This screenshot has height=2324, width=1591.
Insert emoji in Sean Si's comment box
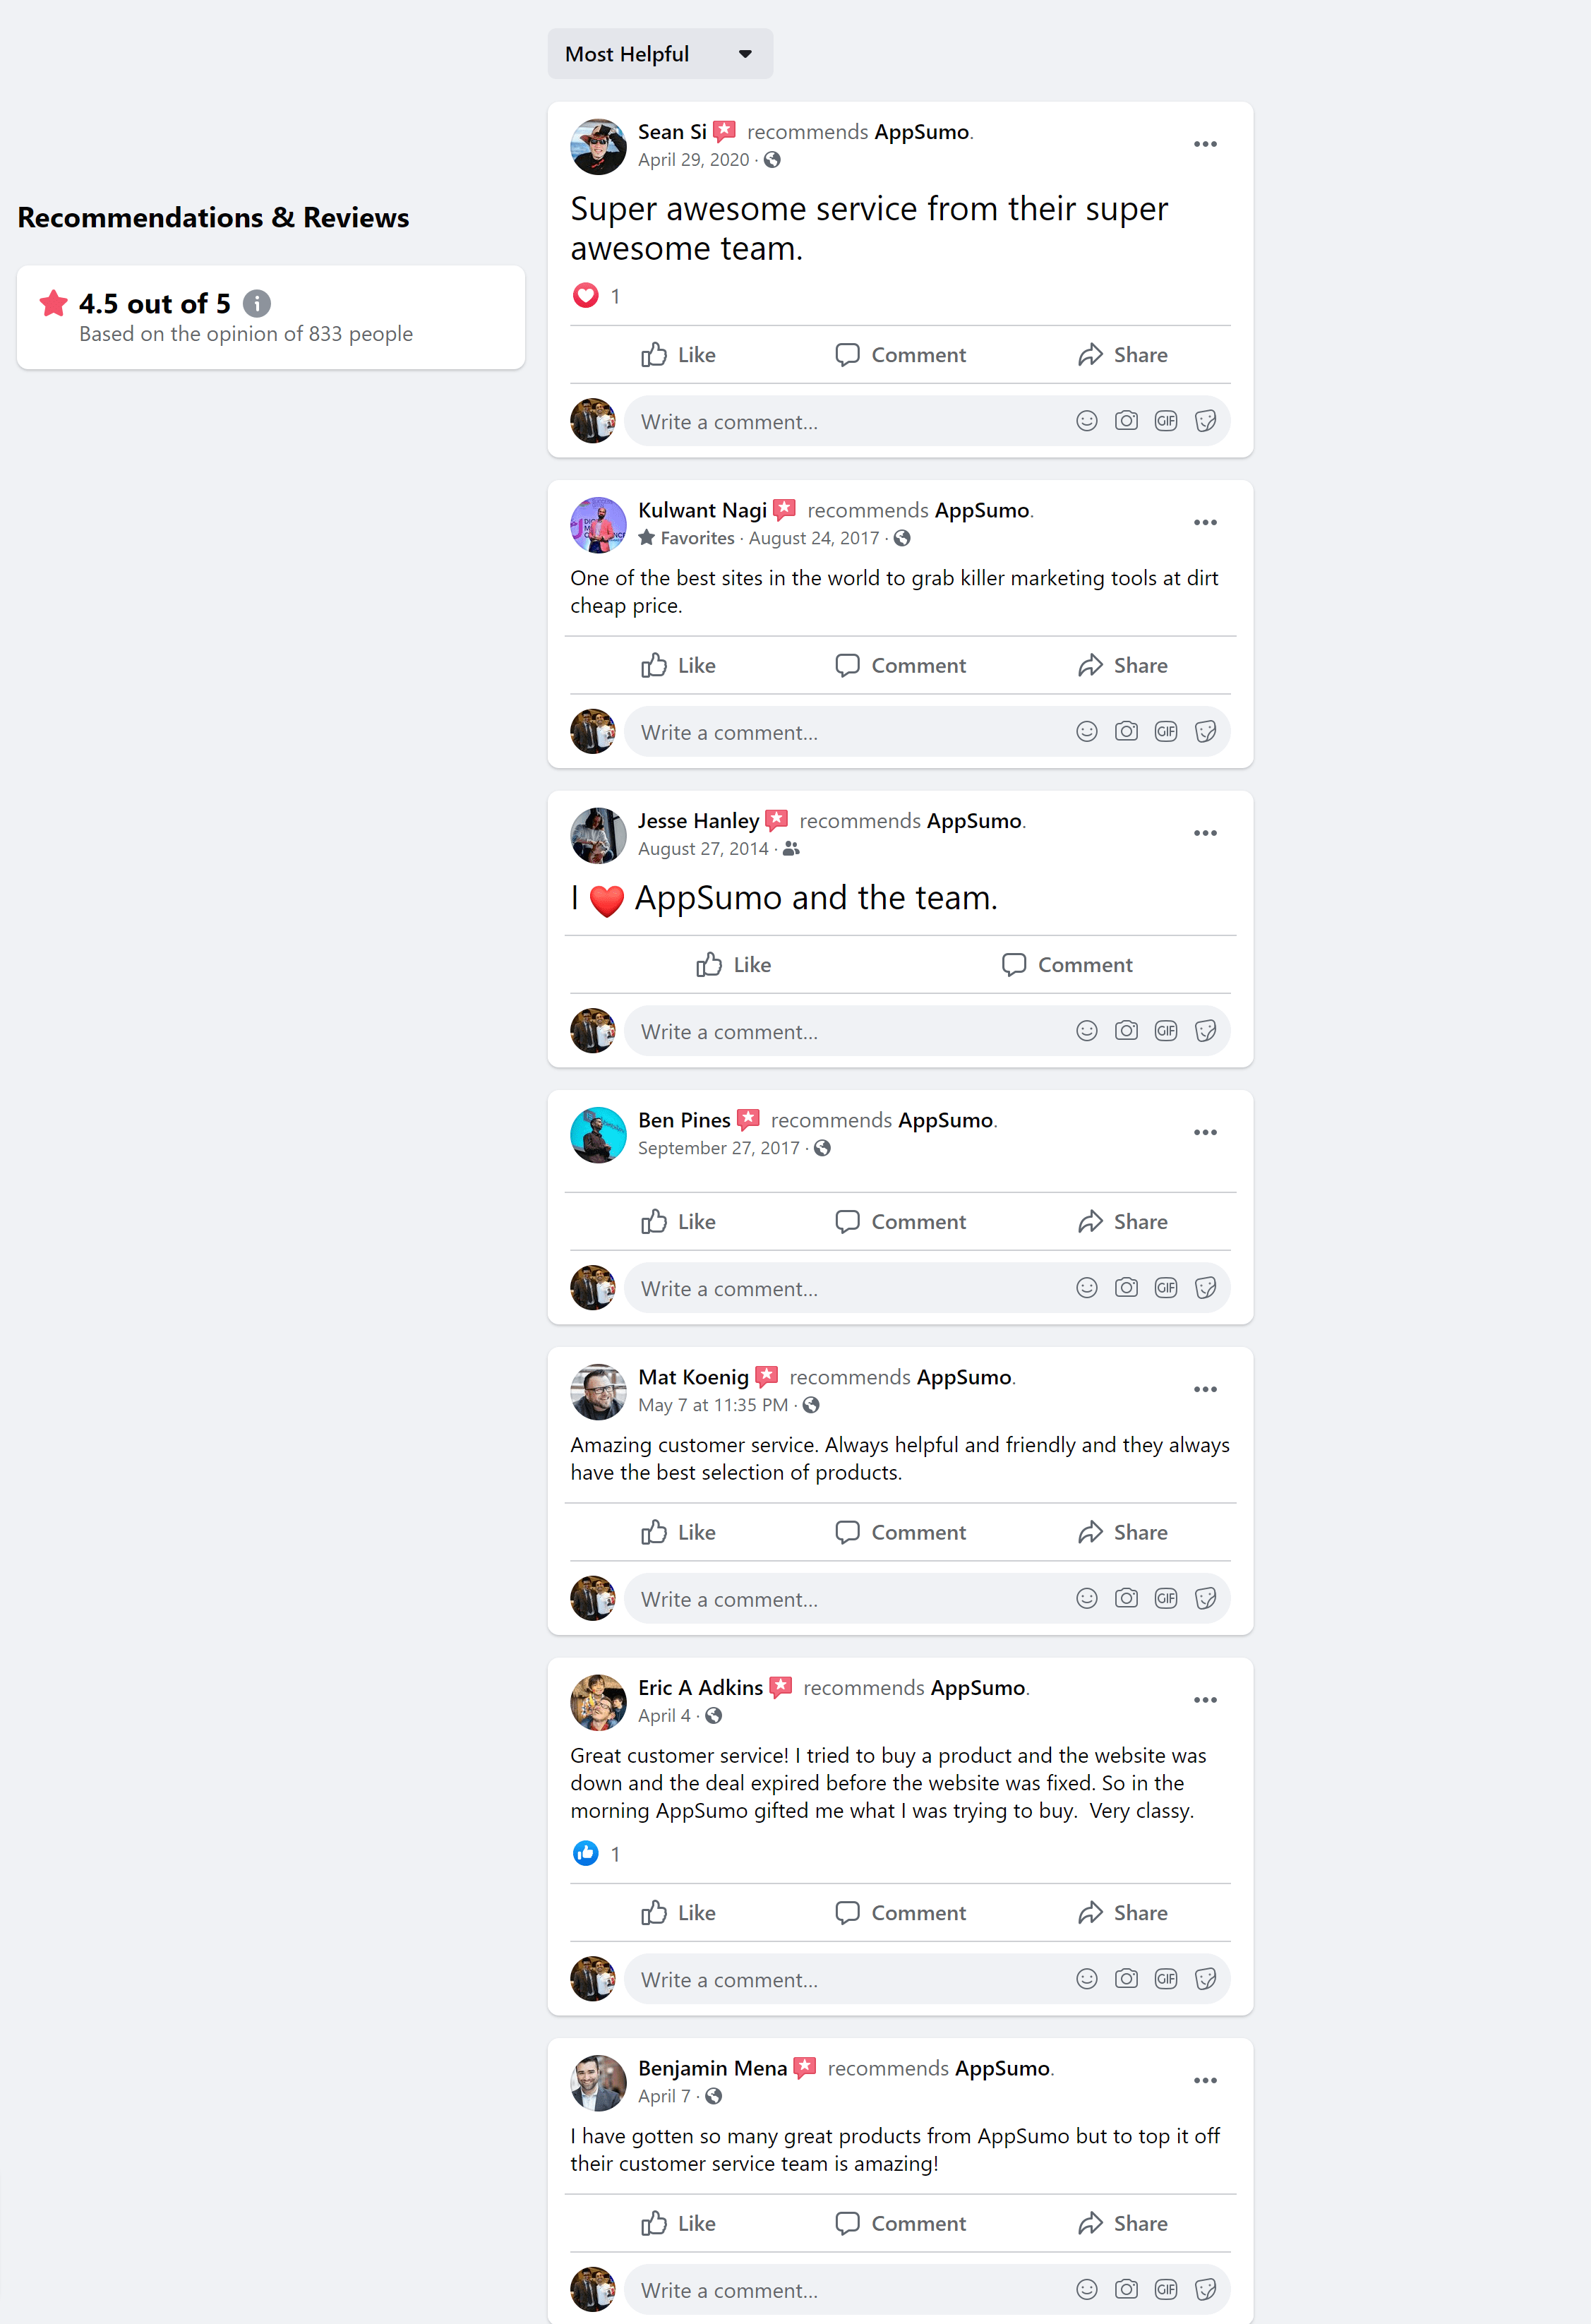tap(1086, 421)
